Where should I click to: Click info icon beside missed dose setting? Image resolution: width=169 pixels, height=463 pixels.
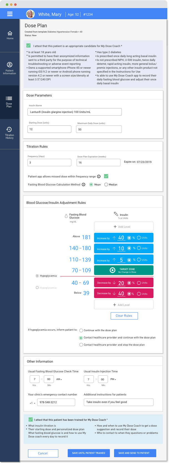point(99,177)
